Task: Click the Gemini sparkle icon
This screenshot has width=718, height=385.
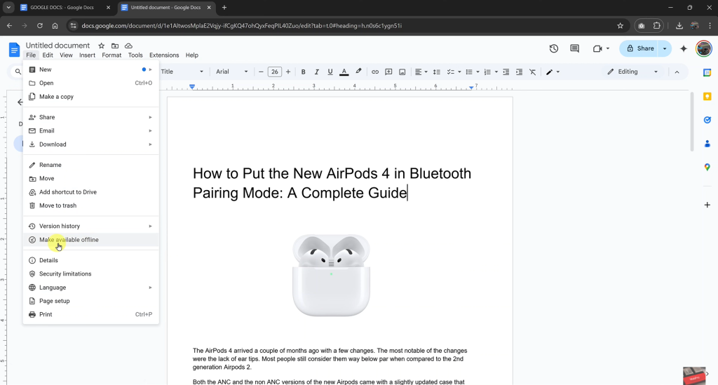Action: point(684,48)
